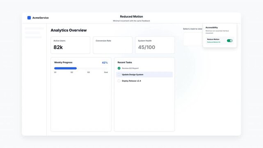Viewport: 263px width, 148px height.
Task: Check the Update Design System task circle
Action: (119, 74)
